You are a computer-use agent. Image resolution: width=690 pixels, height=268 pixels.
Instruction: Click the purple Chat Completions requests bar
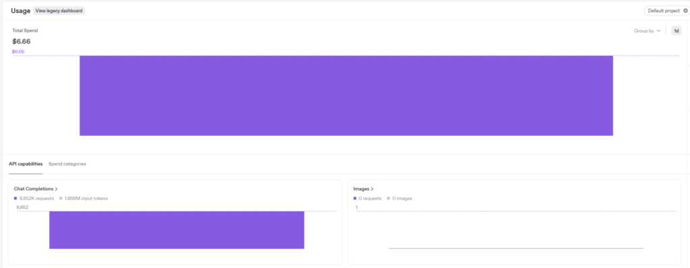[177, 230]
